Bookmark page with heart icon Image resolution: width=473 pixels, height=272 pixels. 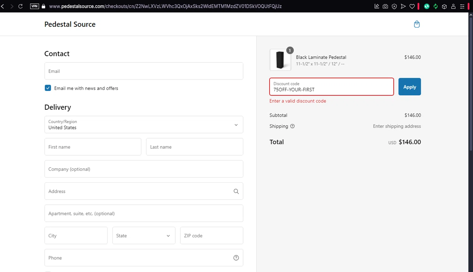click(412, 6)
